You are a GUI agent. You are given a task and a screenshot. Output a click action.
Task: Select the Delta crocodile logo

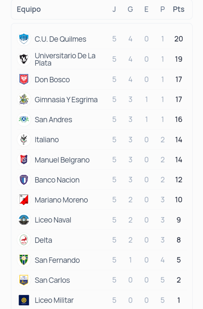24,240
